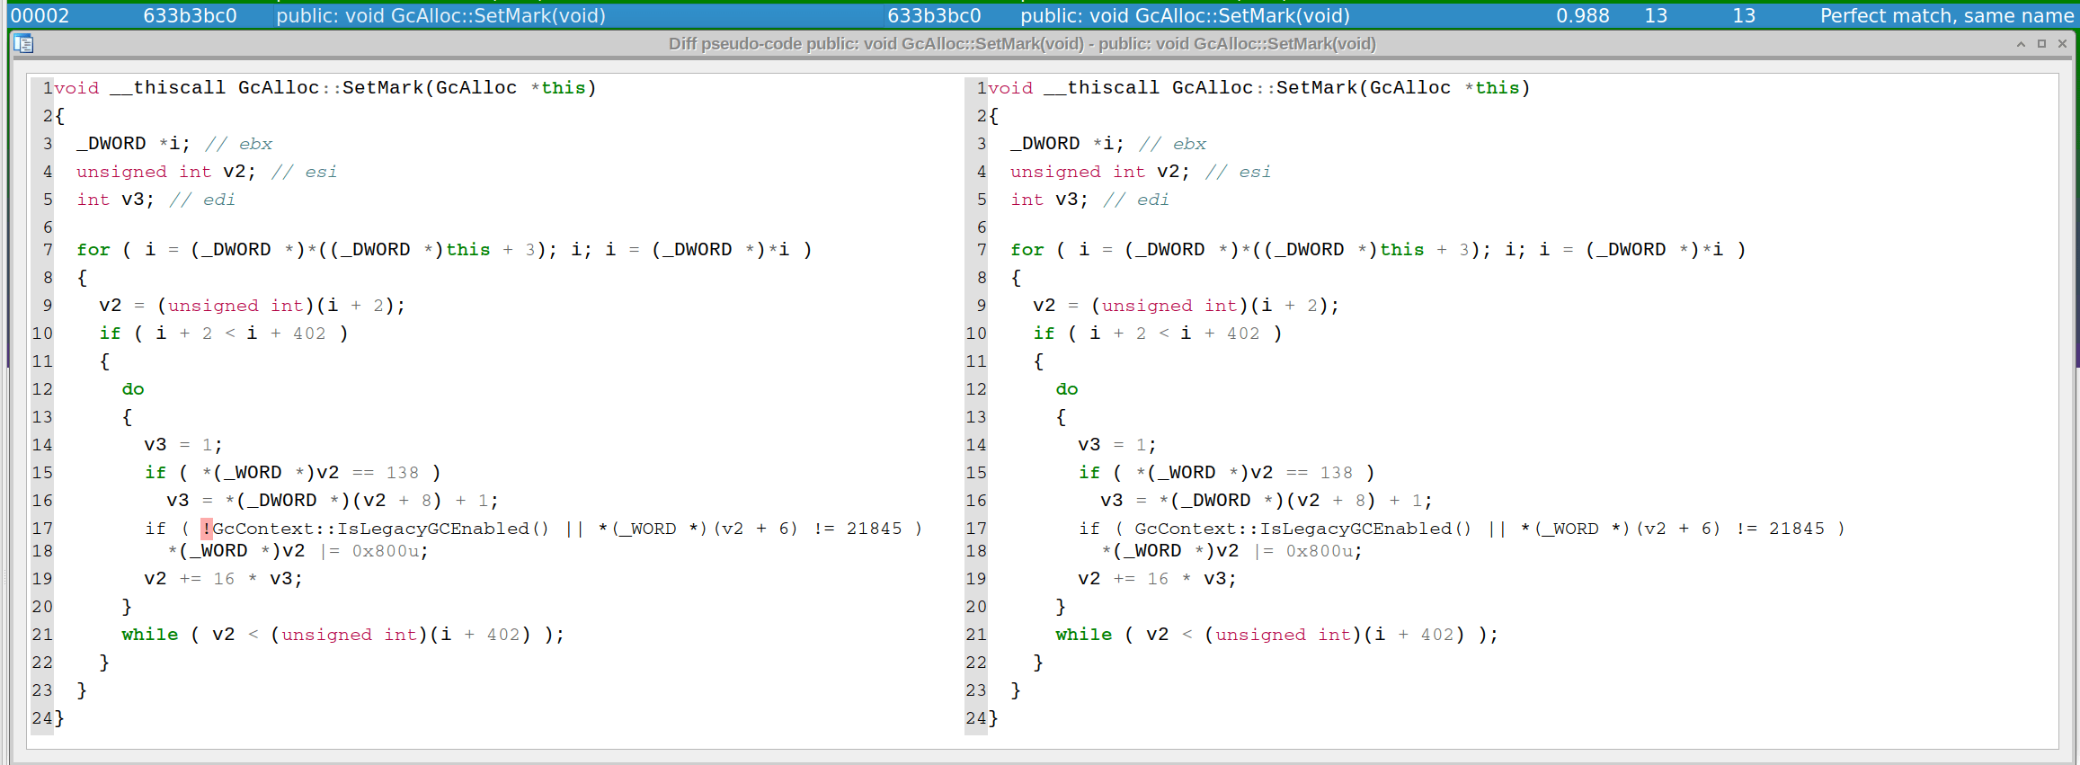Click the Diff pseudo-code title bar text

point(1022,44)
